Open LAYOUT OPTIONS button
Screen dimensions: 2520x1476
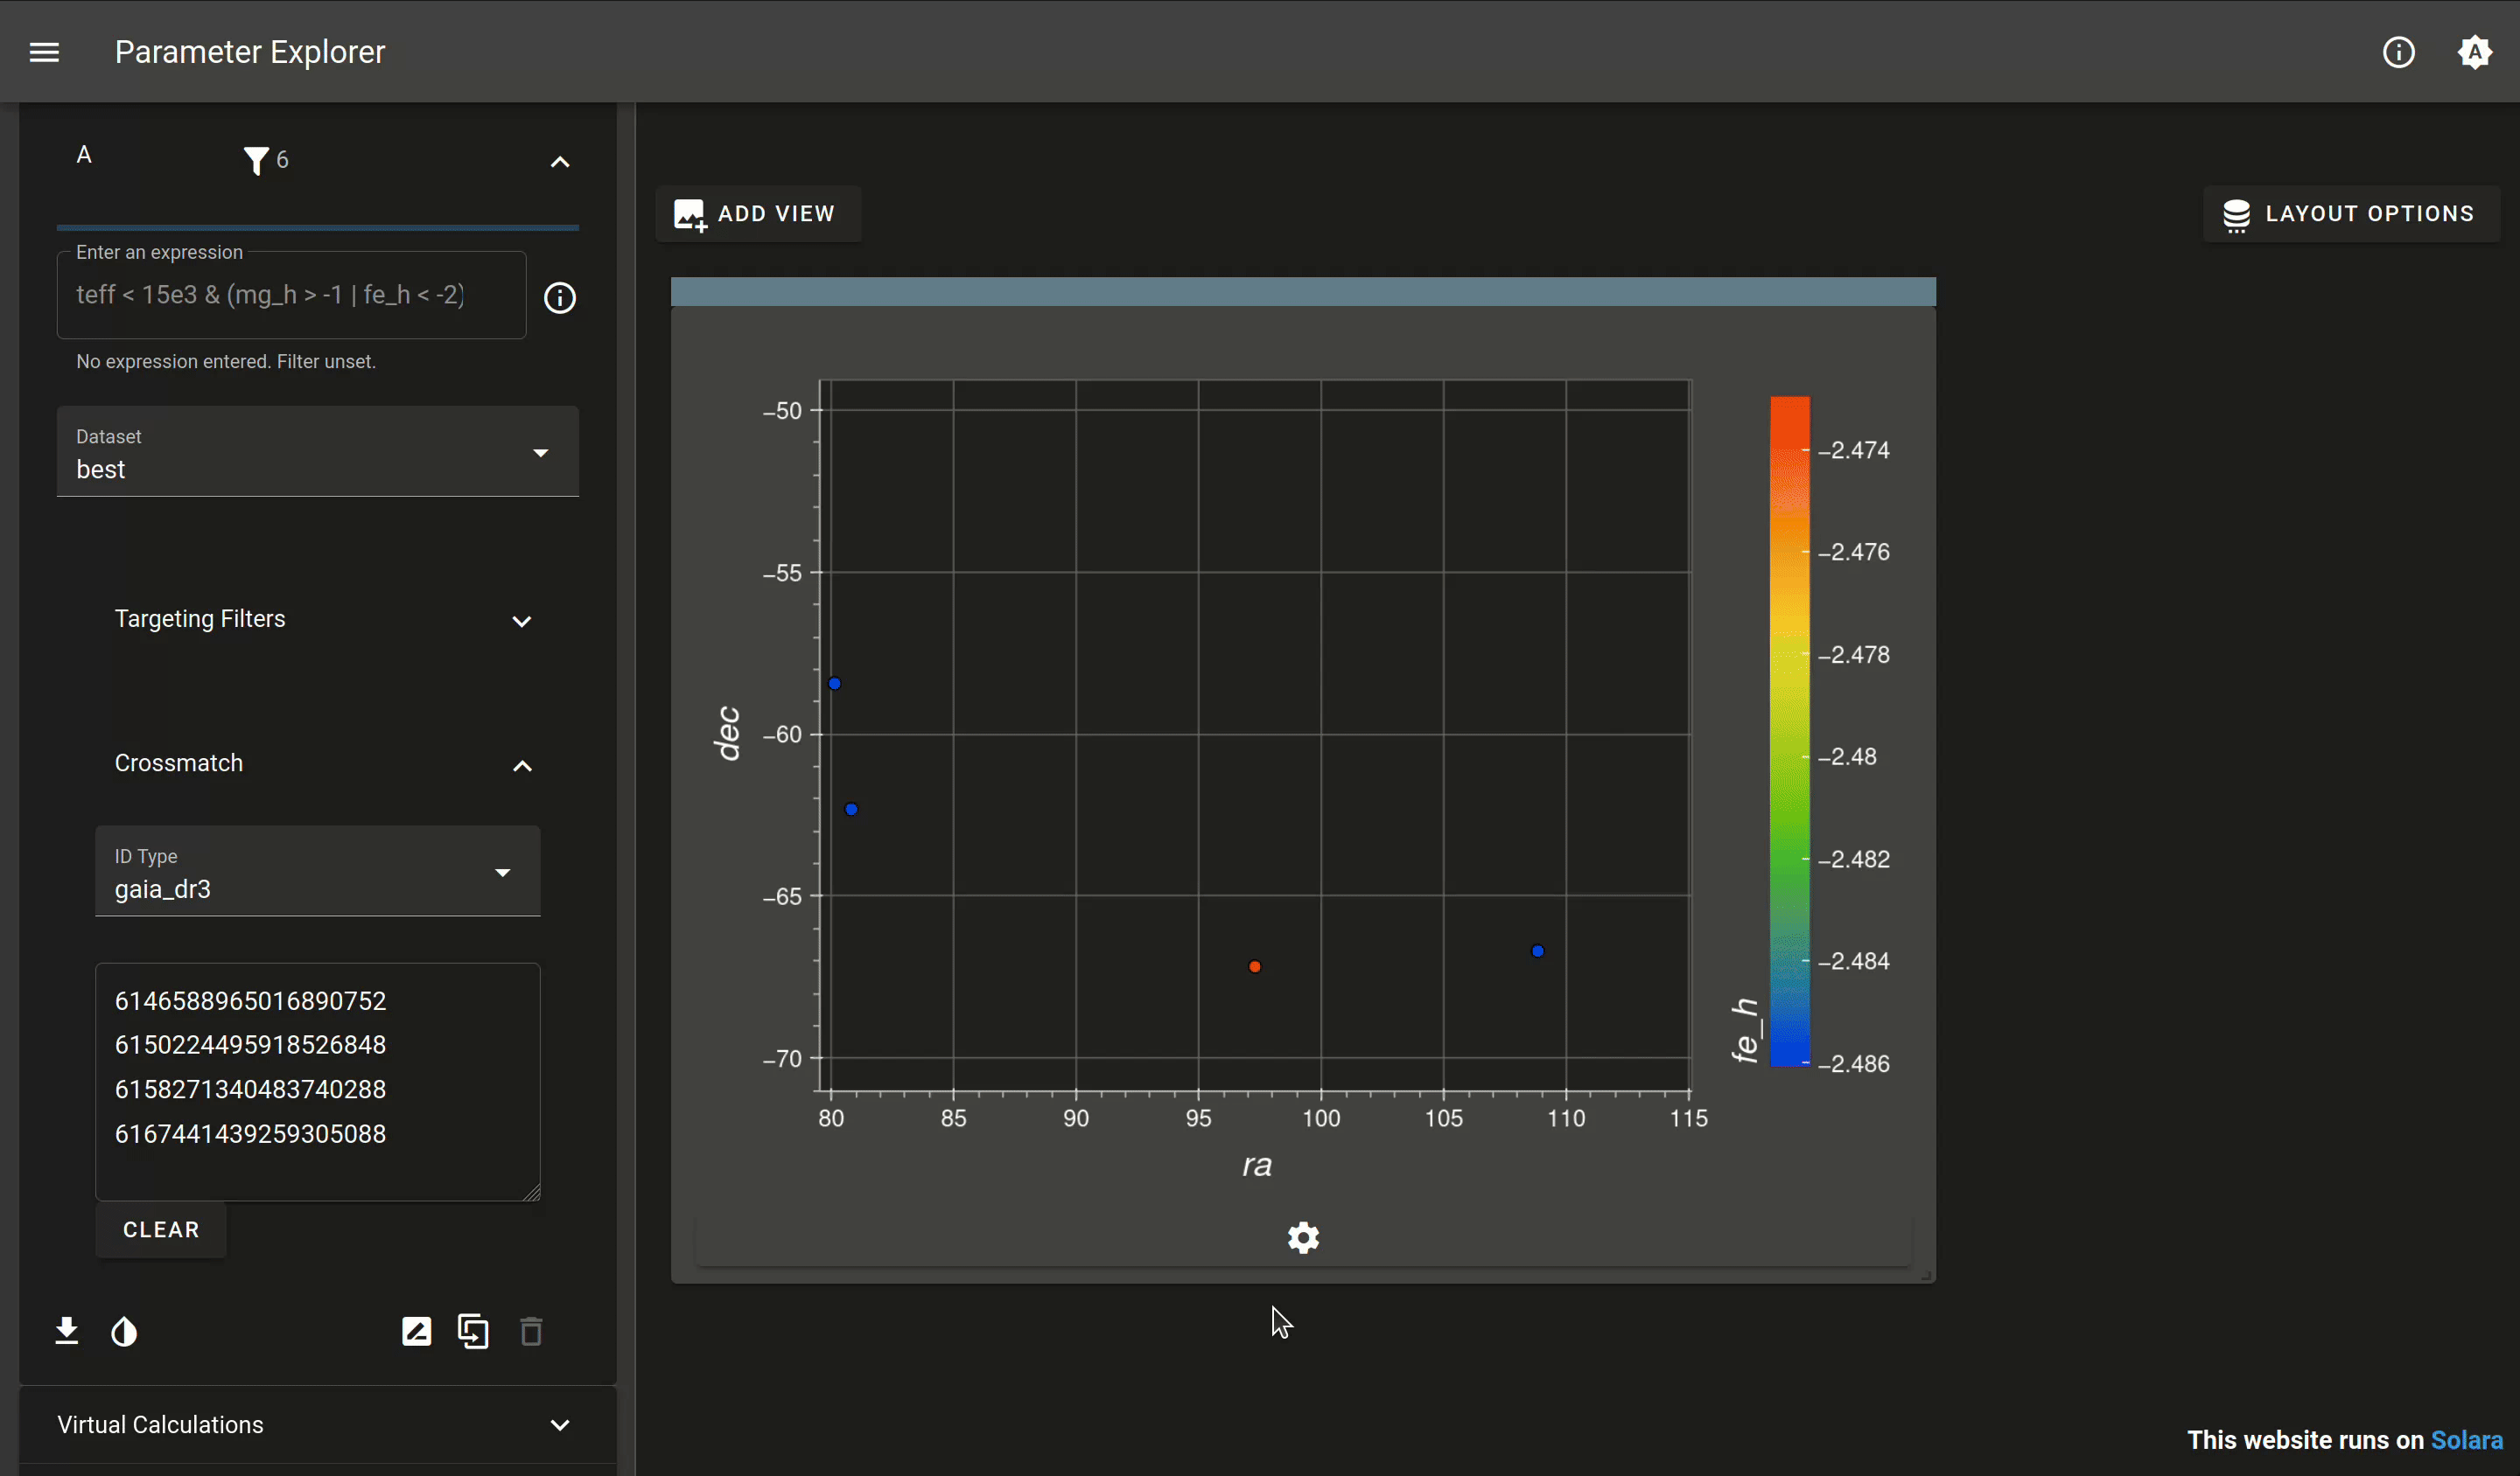2350,214
